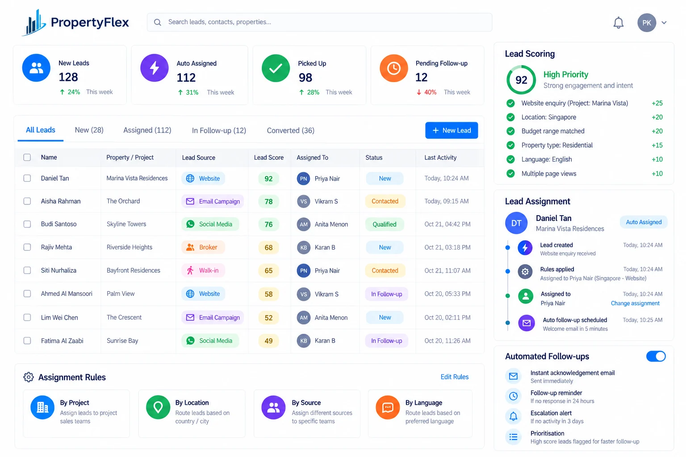This screenshot has height=457, width=686.
Task: Open the New (28) tab
Action: pos(89,130)
